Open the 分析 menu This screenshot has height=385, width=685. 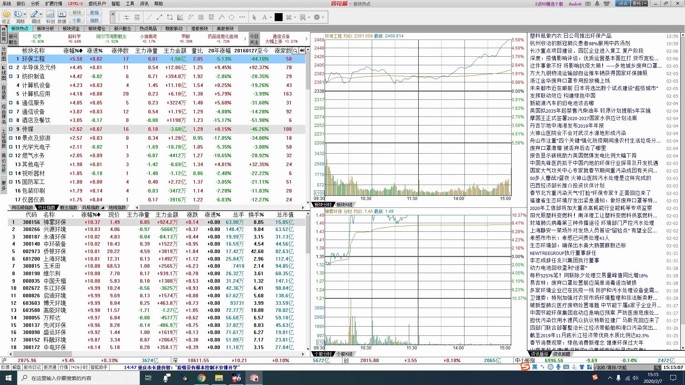(35, 4)
